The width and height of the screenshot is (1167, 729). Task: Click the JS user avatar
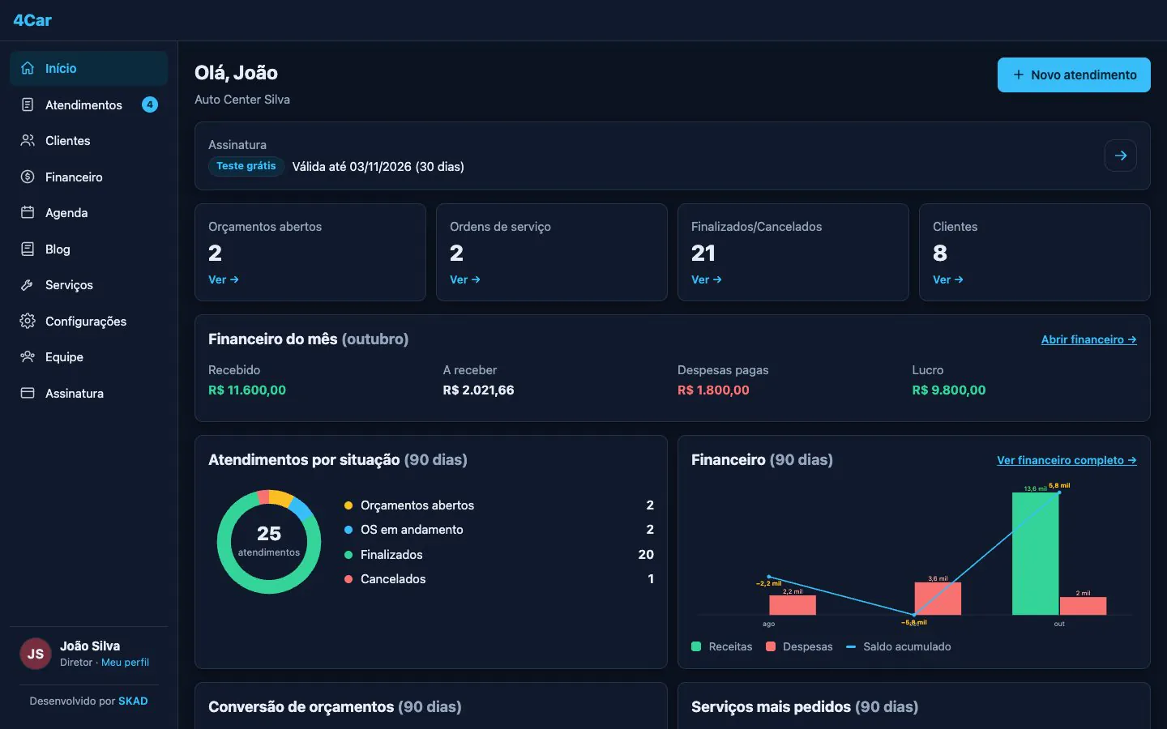point(36,654)
